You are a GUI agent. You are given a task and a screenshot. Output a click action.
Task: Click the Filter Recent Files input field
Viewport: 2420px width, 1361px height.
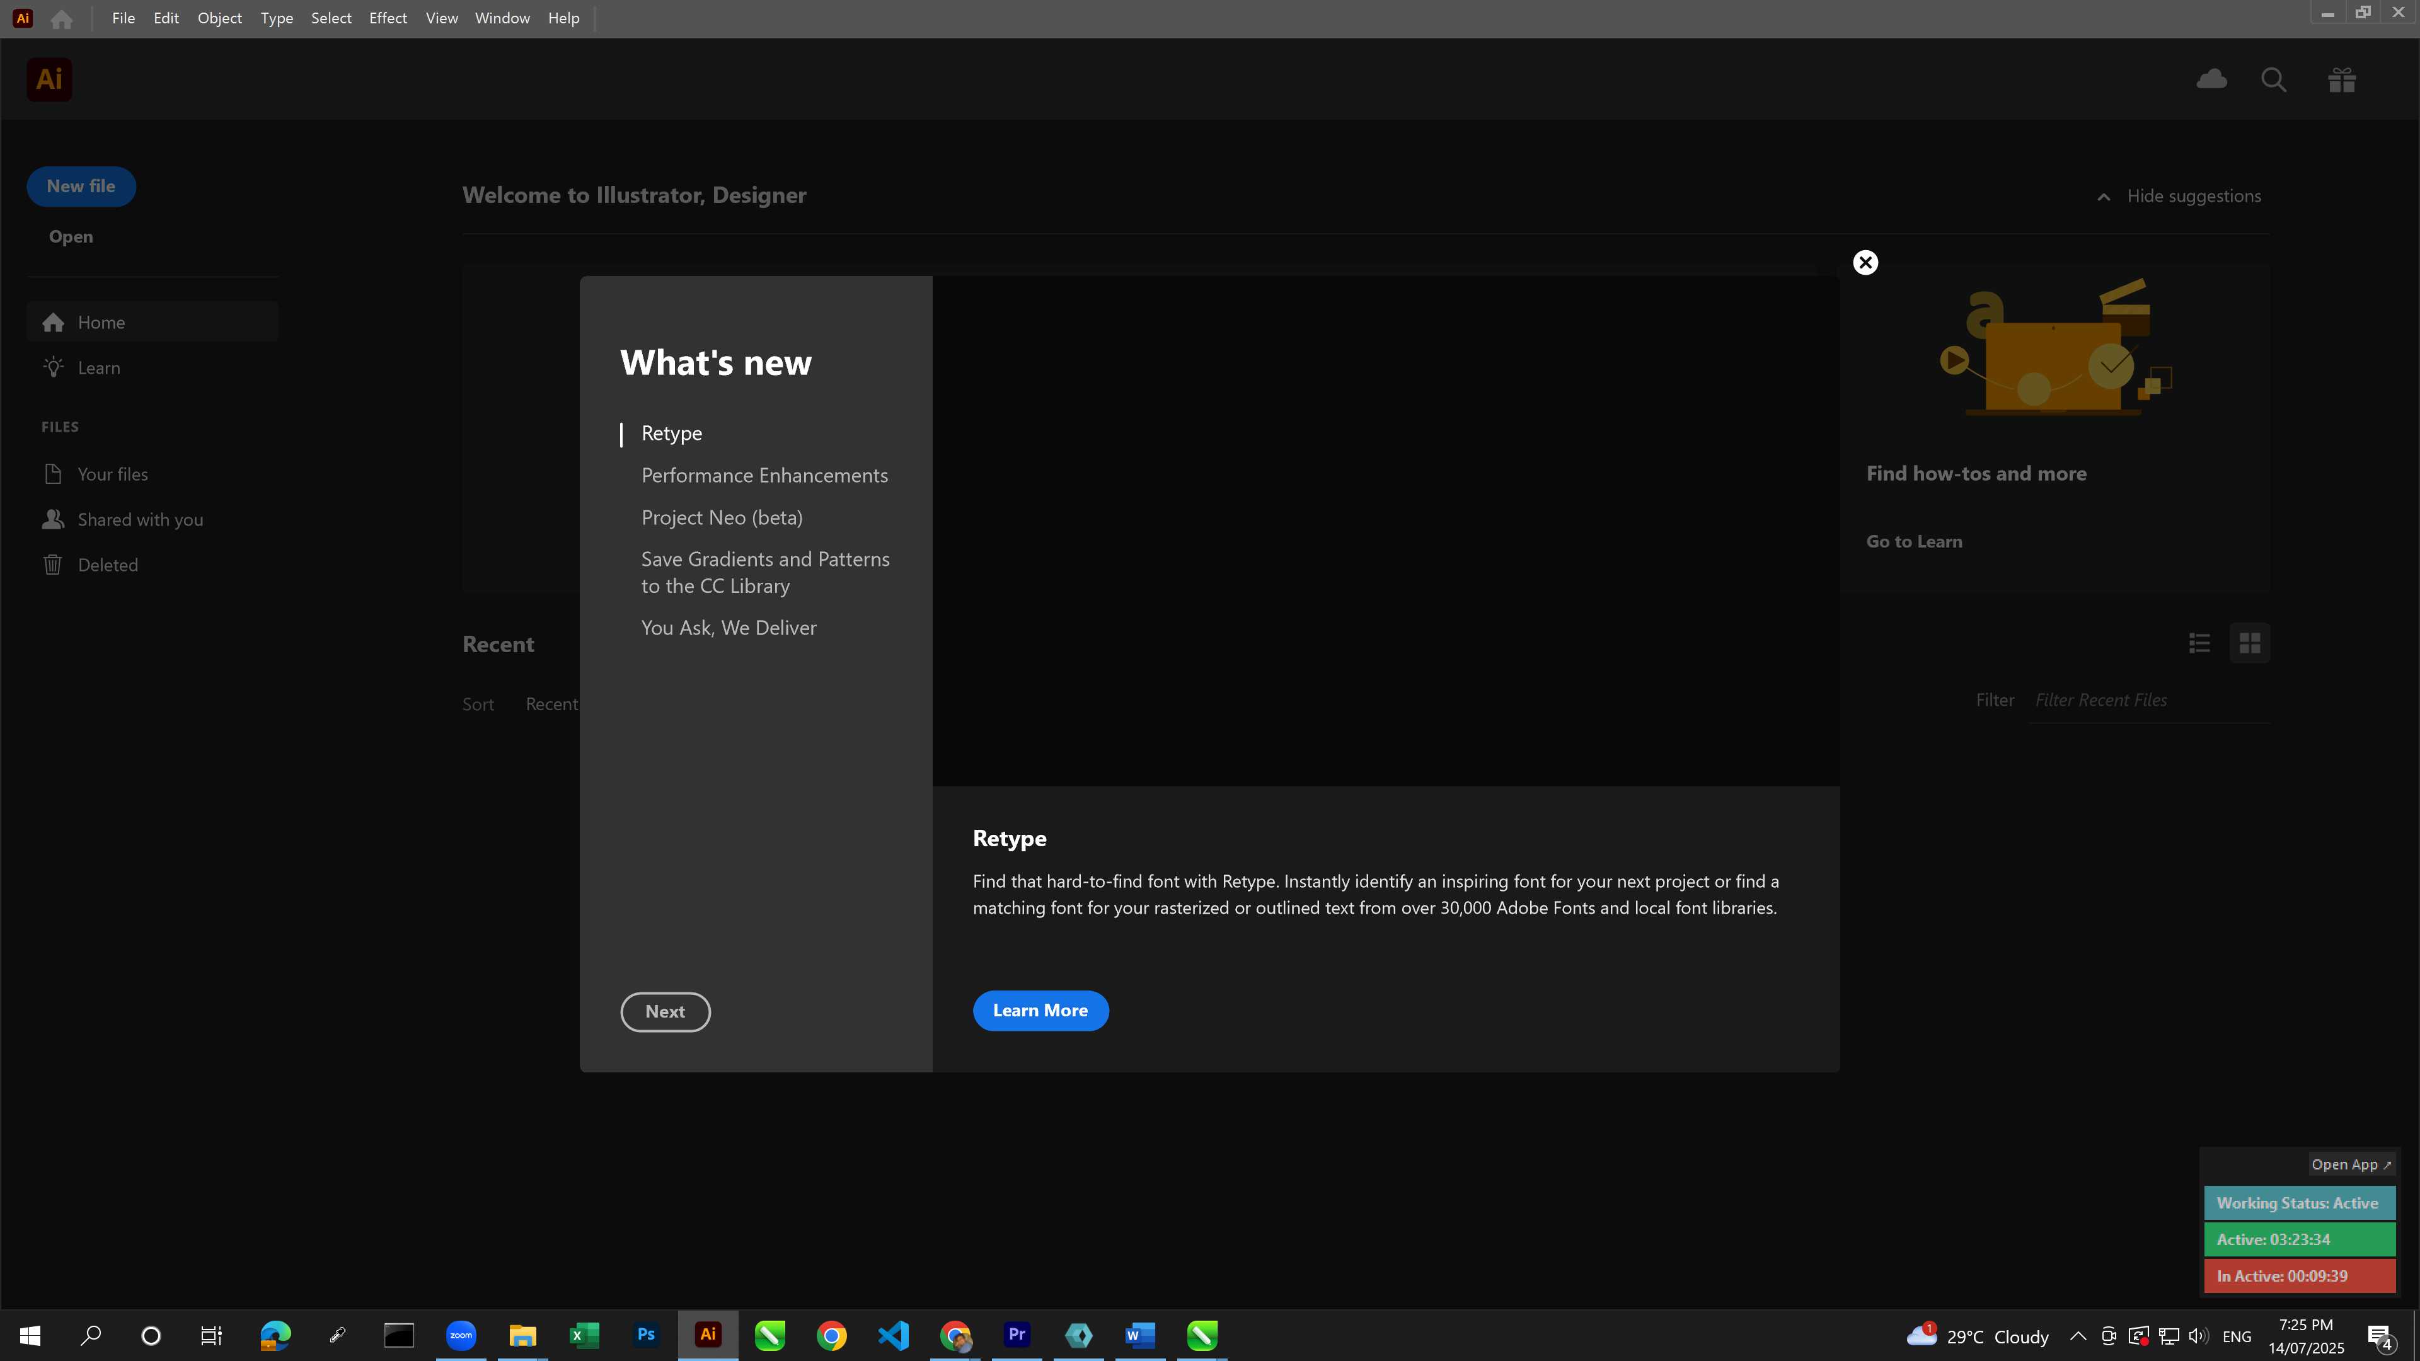click(x=2150, y=701)
